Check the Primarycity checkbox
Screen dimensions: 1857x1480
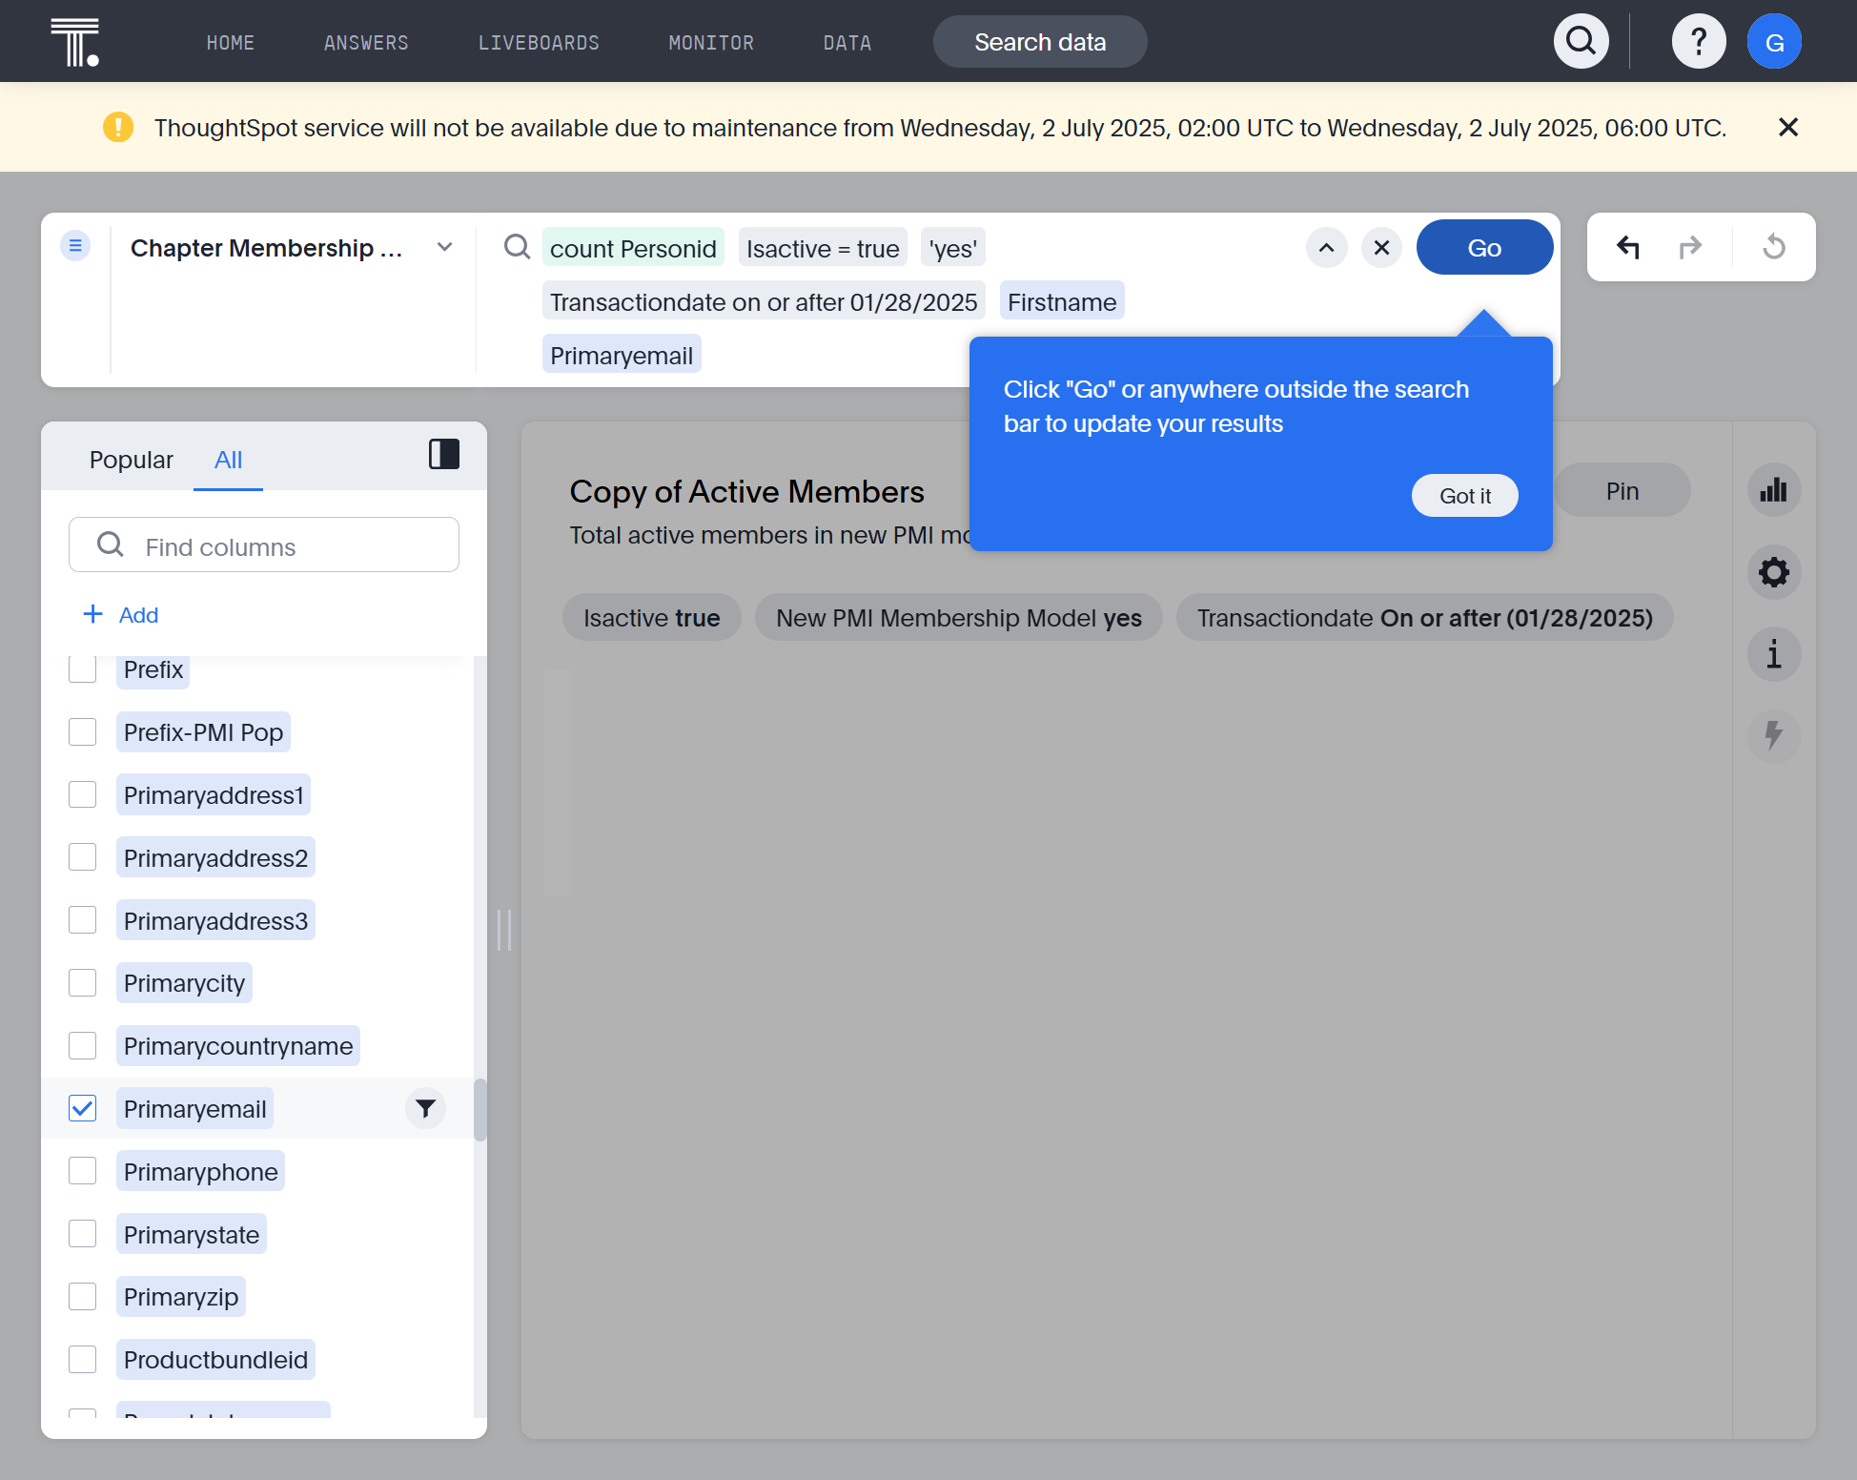(83, 983)
